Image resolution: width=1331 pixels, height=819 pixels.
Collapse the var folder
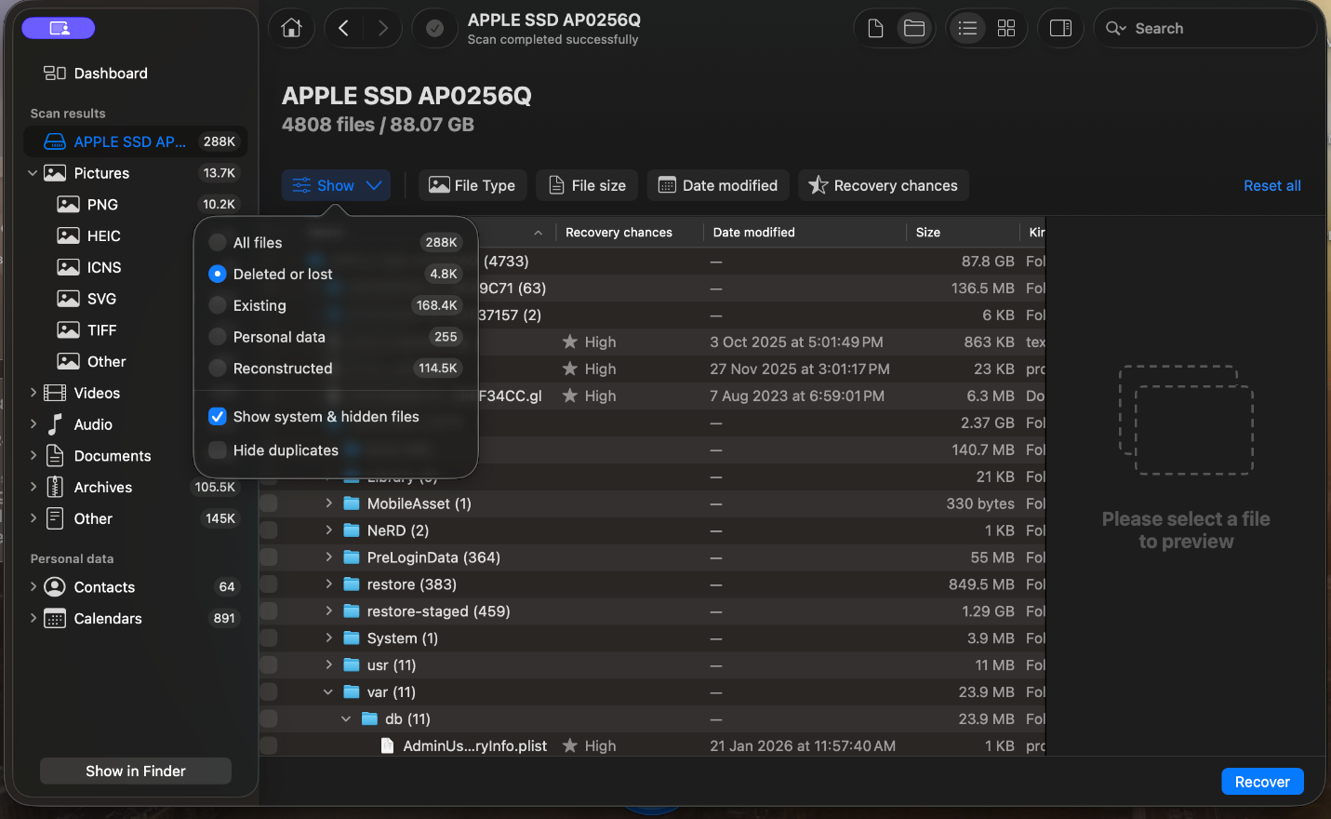click(327, 691)
